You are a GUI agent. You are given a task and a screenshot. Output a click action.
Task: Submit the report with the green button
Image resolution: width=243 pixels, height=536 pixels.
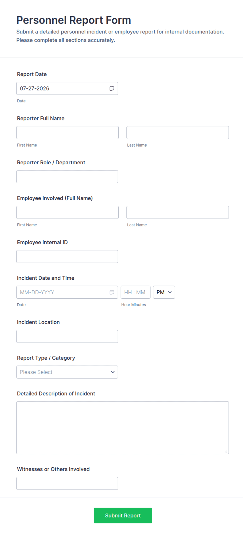click(123, 516)
